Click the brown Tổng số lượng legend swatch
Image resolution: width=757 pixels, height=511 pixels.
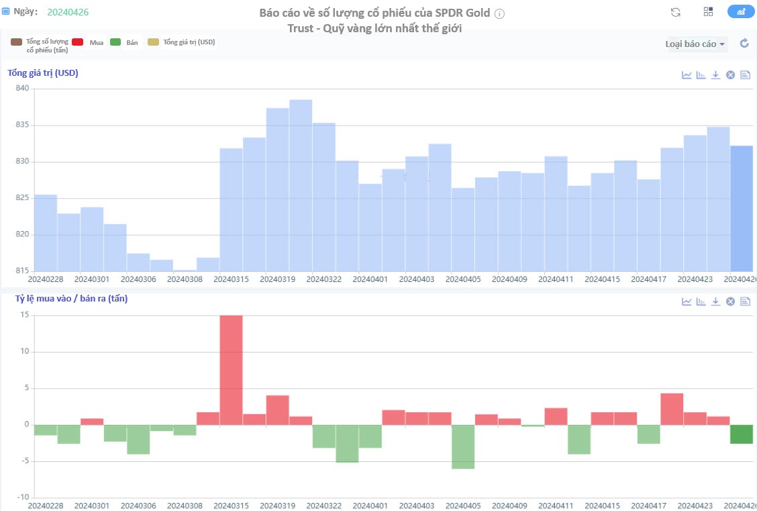17,42
